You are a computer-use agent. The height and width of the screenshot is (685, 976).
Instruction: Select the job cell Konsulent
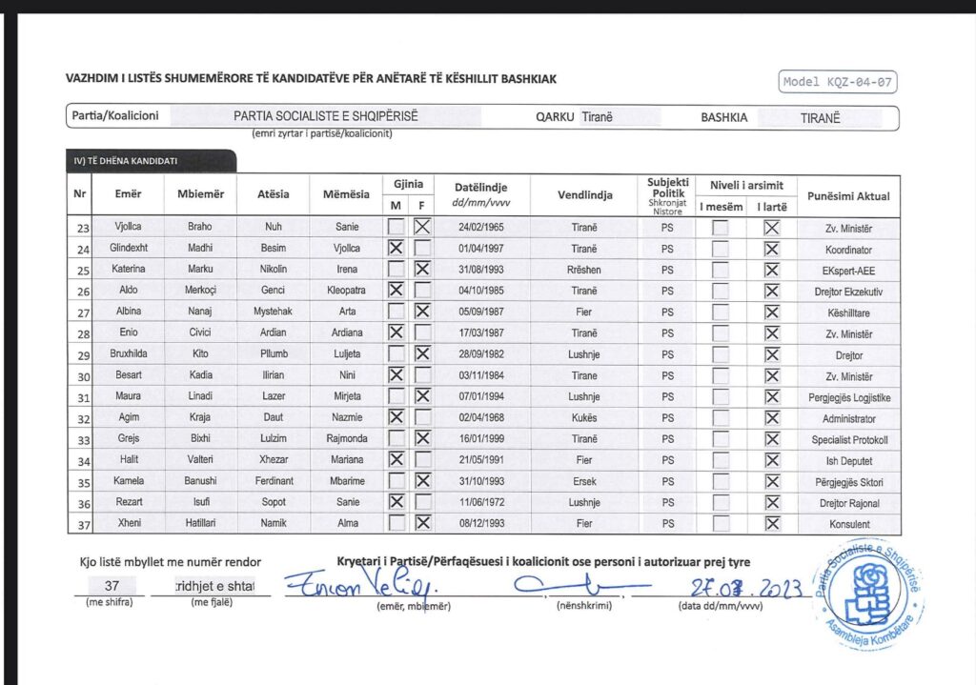849,525
